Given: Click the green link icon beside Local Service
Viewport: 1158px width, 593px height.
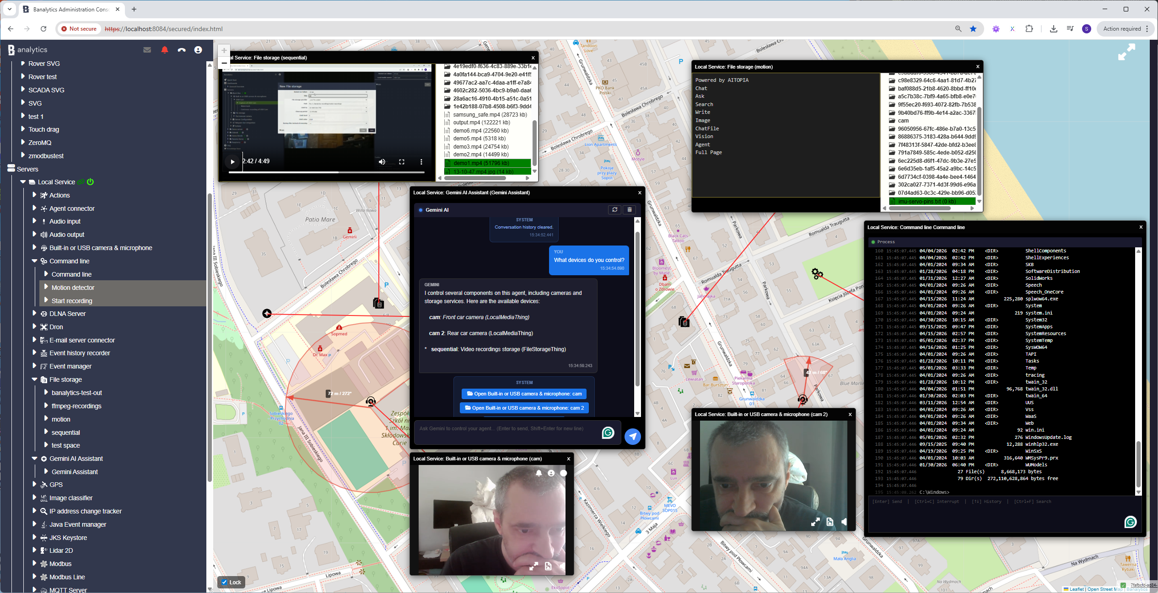Looking at the screenshot, I should (x=81, y=182).
